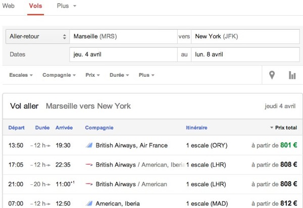Viewport: 303px width, 208px height.
Task: Expand the Escales filter dropdown
Action: 21,75
